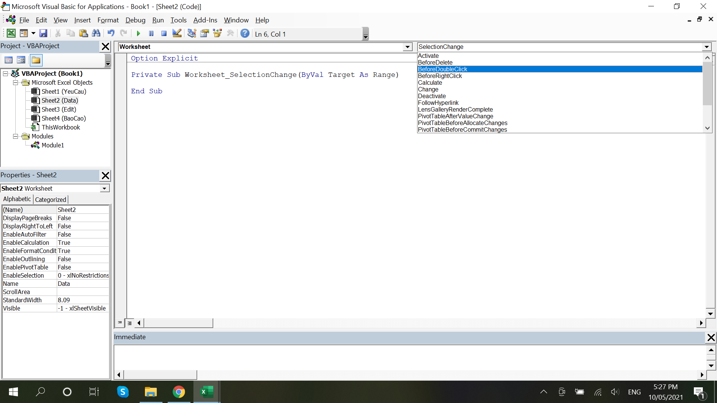The height and width of the screenshot is (403, 717).
Task: Open the File menu
Action: click(x=24, y=20)
